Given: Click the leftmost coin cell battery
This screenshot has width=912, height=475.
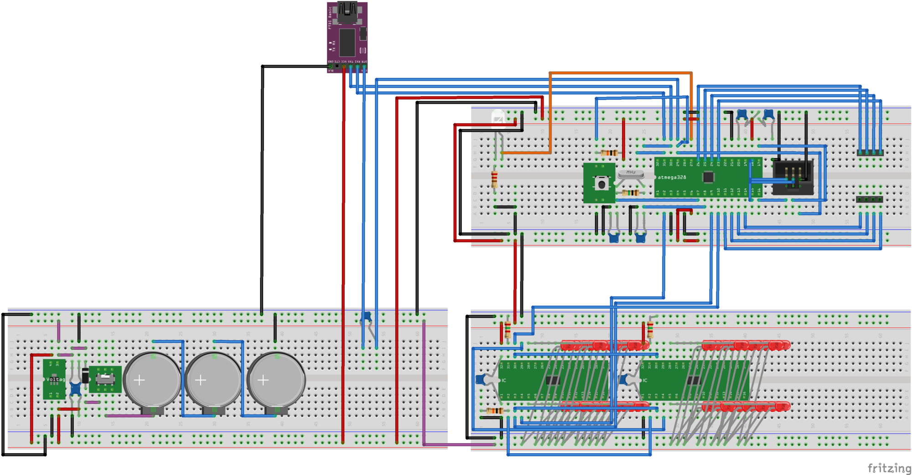Looking at the screenshot, I should (x=152, y=380).
